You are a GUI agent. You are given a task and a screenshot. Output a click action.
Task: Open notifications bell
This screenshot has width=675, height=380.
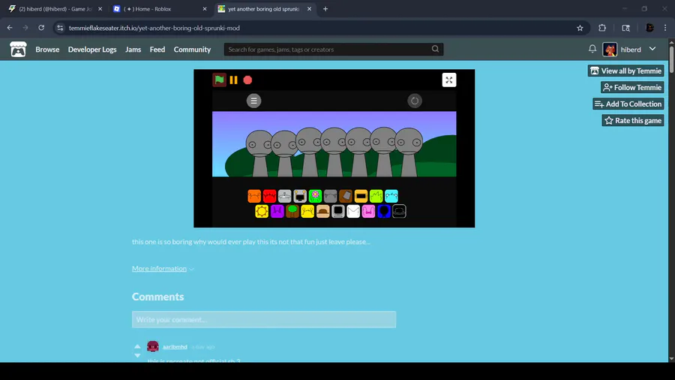592,49
